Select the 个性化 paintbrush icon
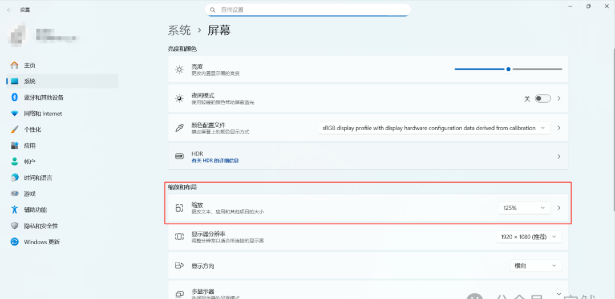Image resolution: width=615 pixels, height=299 pixels. [15, 130]
